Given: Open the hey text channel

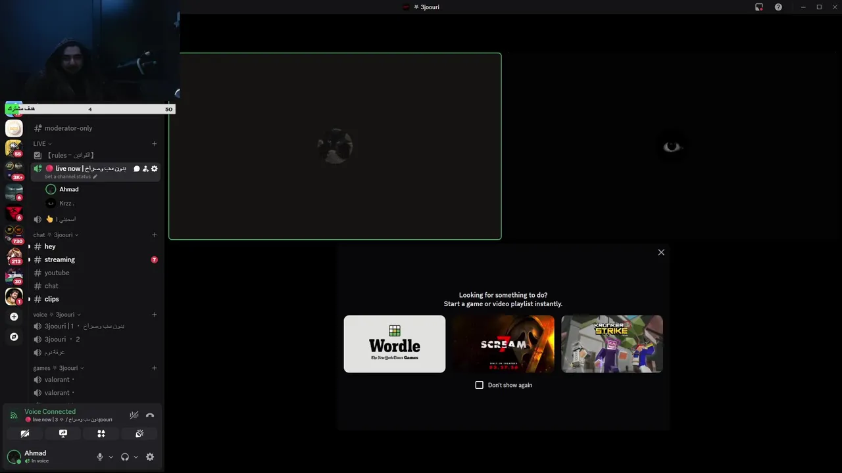Looking at the screenshot, I should point(96,246).
